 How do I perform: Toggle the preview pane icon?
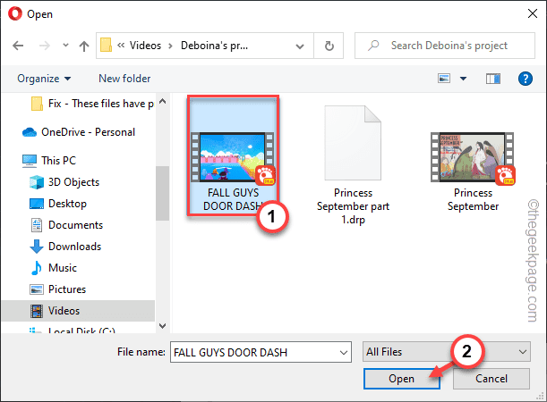[493, 79]
